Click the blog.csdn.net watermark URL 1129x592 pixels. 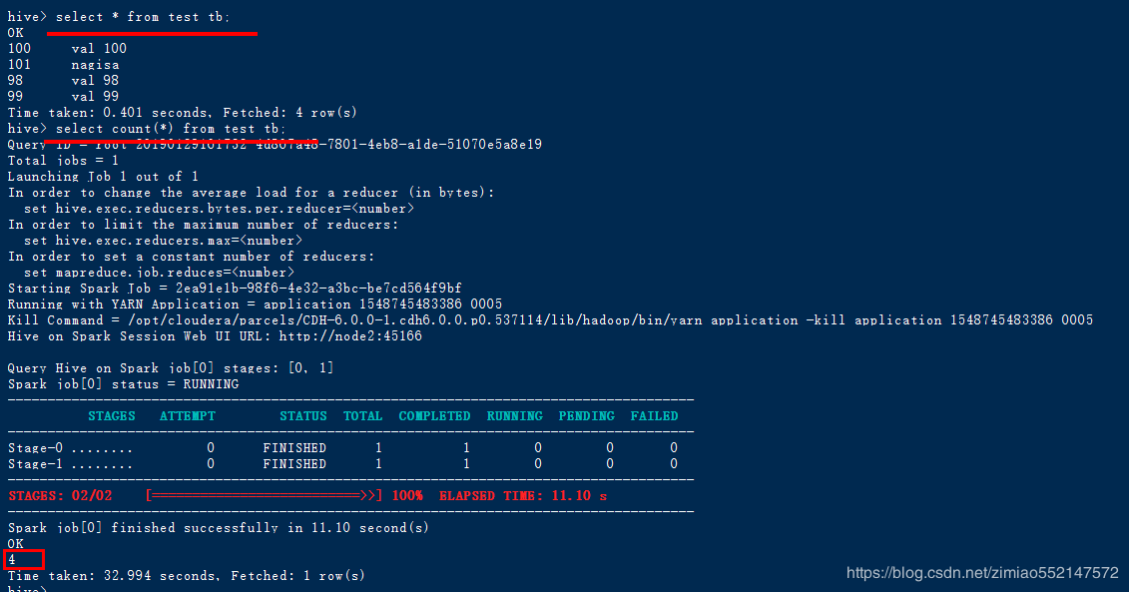(x=982, y=573)
